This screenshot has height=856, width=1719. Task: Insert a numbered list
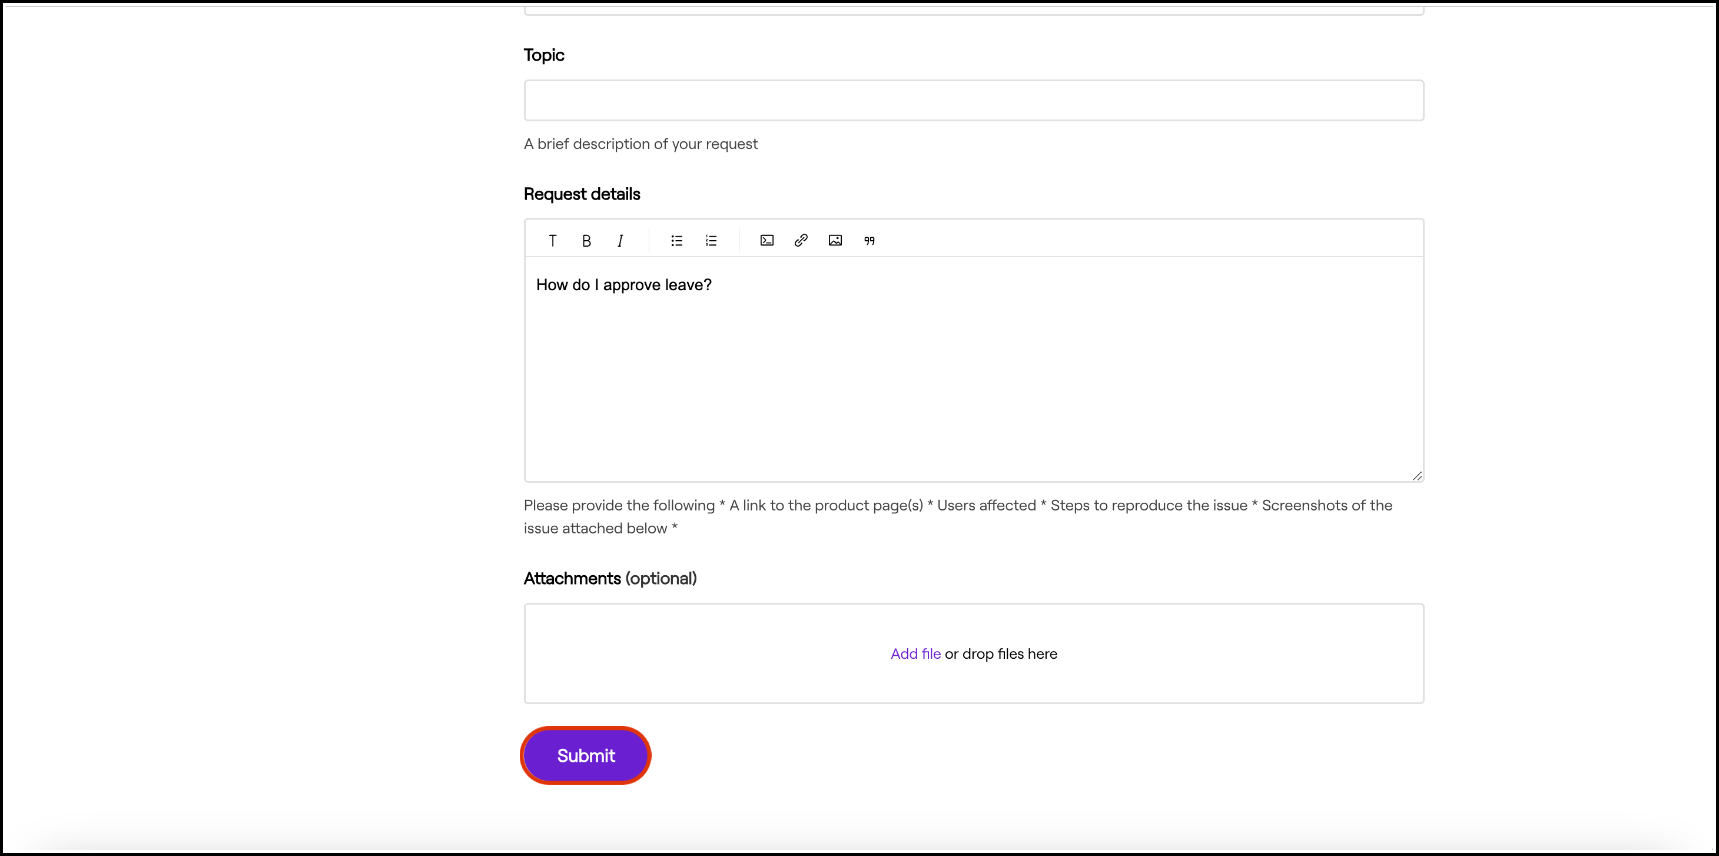pos(711,241)
